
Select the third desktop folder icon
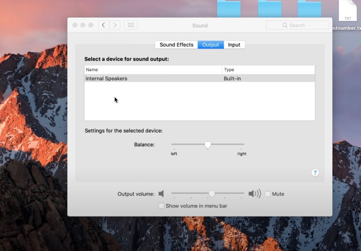[x=309, y=9]
